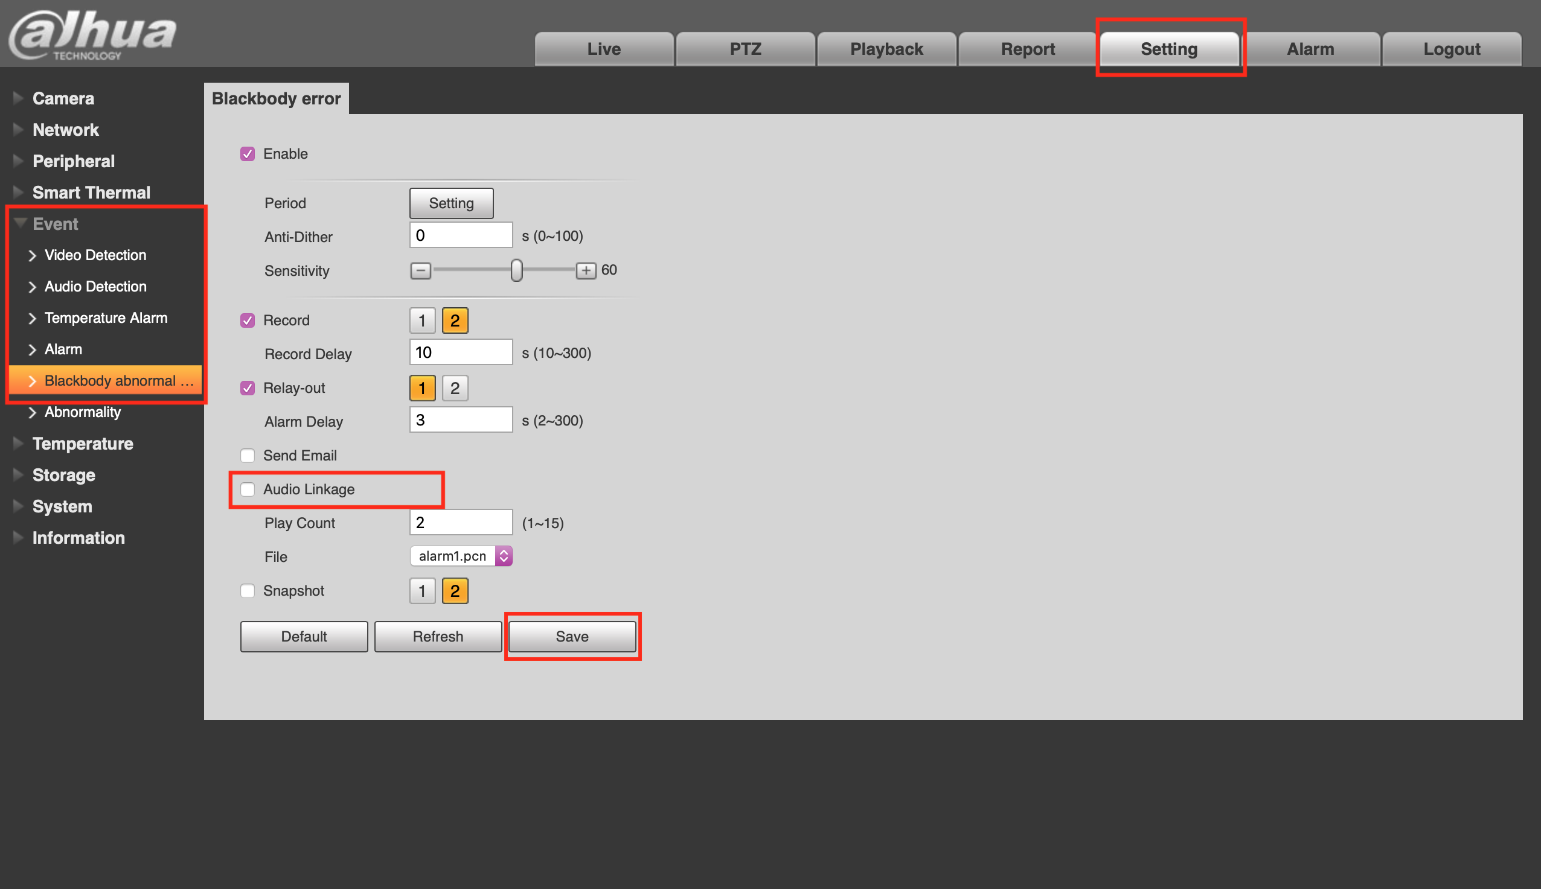Screen dimensions: 1541x889
Task: Expand the Network menu section
Action: pyautogui.click(x=65, y=130)
